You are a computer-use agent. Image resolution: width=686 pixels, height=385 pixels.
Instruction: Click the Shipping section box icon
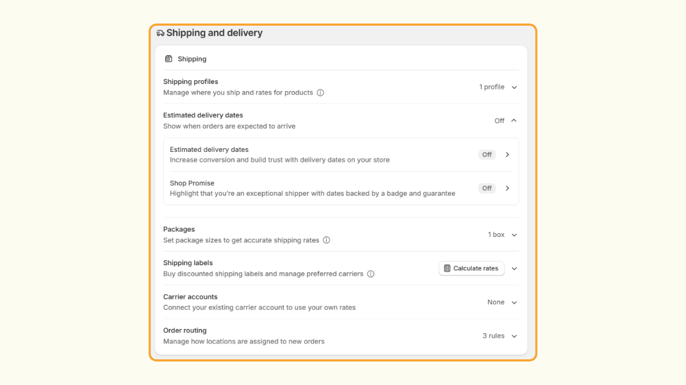point(169,59)
